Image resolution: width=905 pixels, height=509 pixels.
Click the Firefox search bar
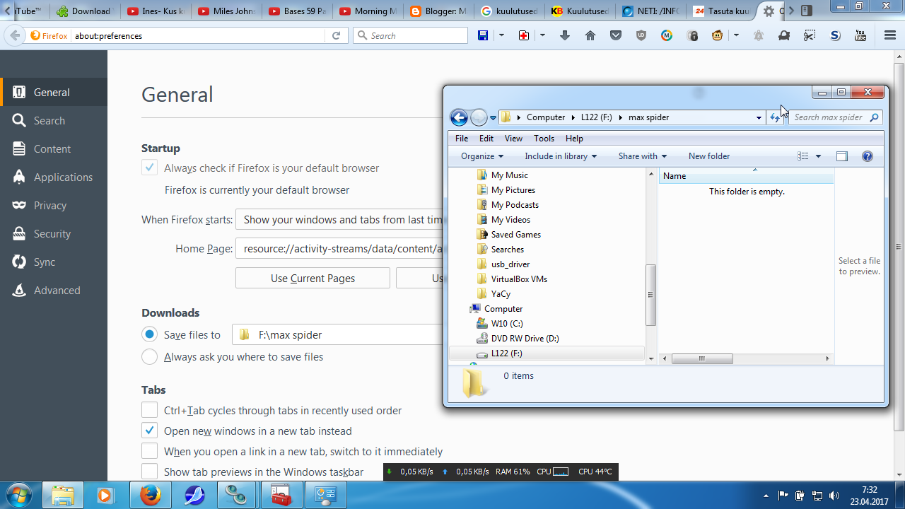(410, 35)
